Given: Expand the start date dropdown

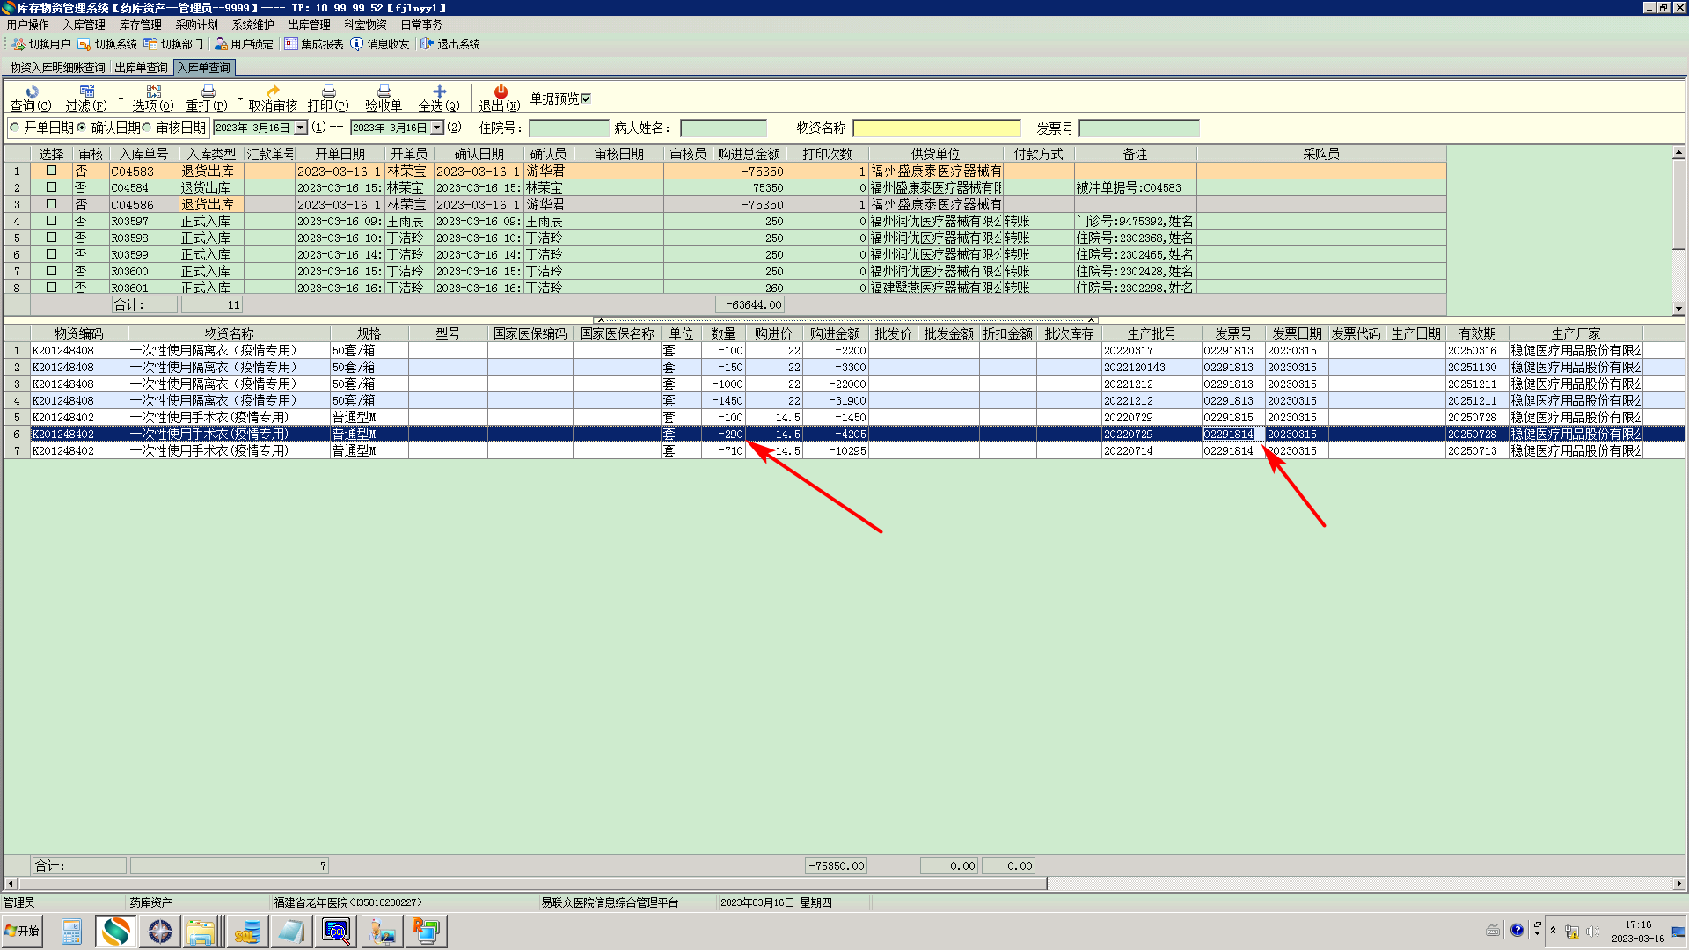Looking at the screenshot, I should (x=300, y=128).
